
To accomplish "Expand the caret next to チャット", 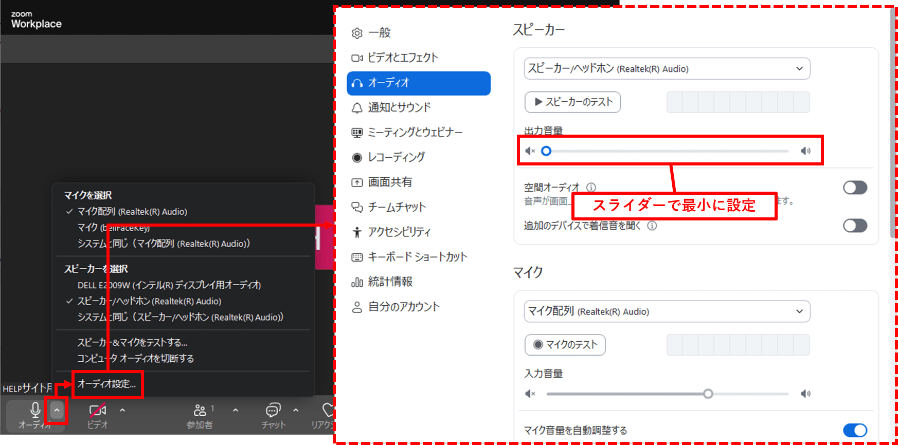I will pos(296,410).
